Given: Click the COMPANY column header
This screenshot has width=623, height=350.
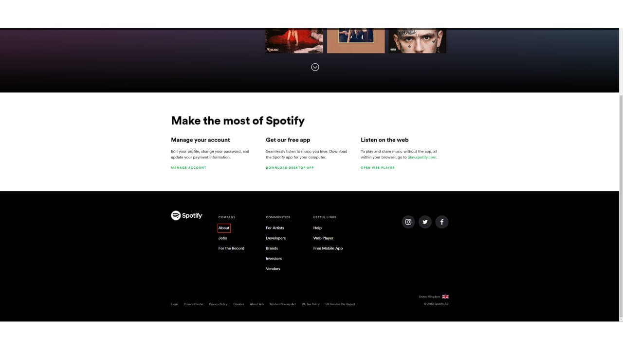Looking at the screenshot, I should 227,217.
